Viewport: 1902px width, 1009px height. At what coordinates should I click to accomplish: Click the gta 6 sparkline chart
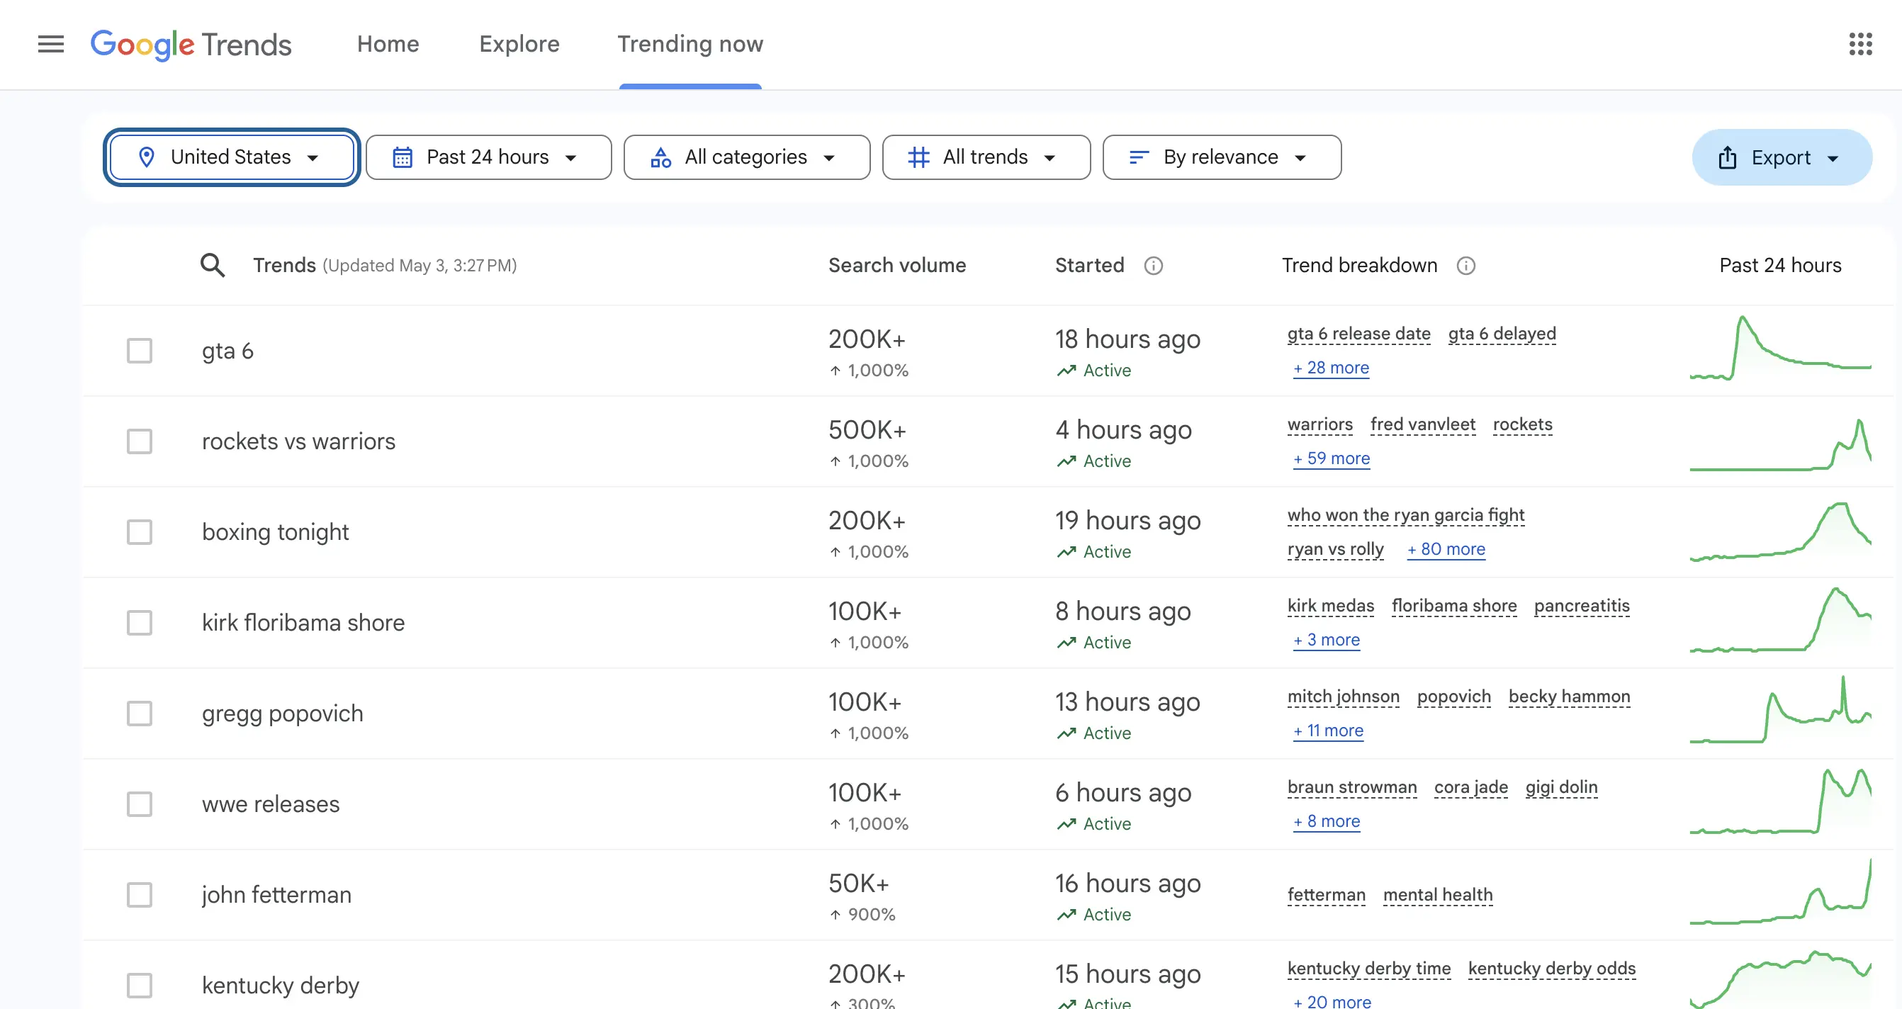point(1780,349)
